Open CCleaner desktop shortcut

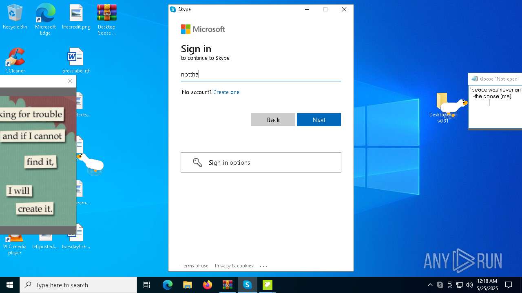click(15, 61)
